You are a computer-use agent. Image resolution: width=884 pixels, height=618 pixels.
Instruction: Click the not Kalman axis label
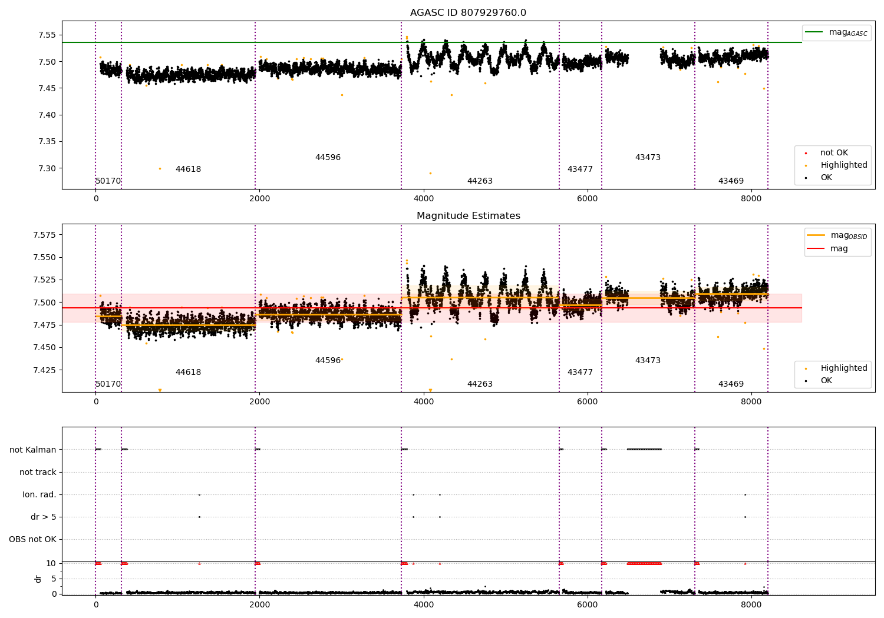tap(33, 450)
